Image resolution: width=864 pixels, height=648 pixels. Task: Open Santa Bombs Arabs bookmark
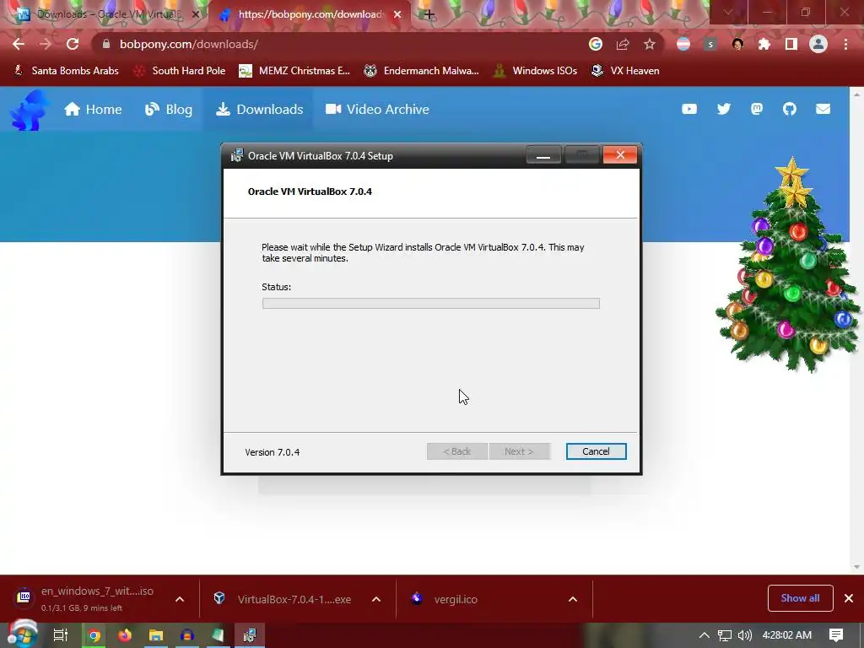pos(66,71)
